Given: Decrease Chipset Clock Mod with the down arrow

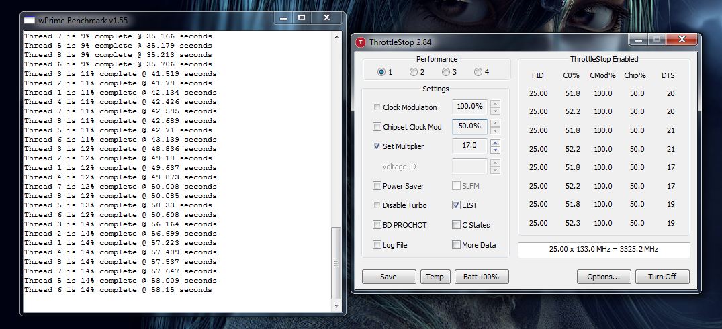Looking at the screenshot, I should click(495, 131).
